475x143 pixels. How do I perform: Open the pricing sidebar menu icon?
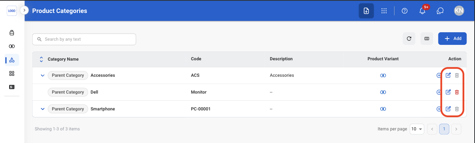(12, 87)
